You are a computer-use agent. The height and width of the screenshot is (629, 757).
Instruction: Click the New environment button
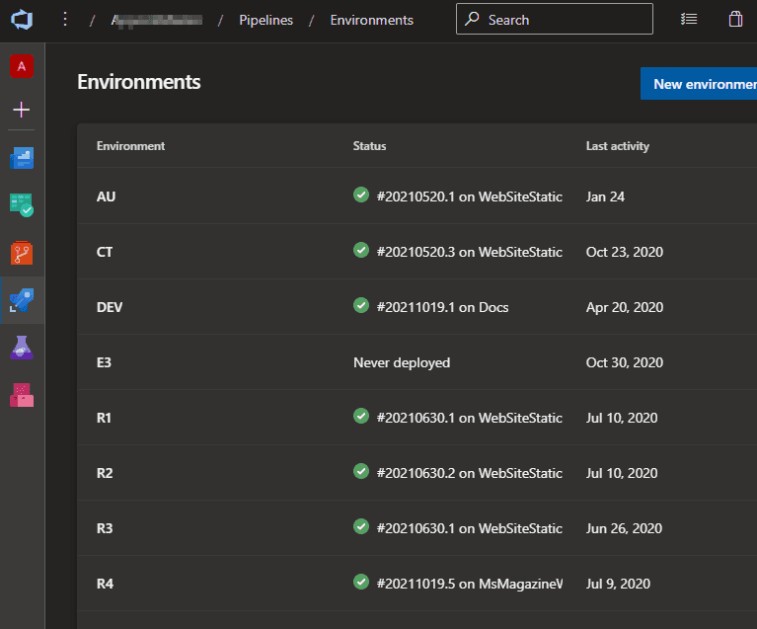(x=699, y=84)
